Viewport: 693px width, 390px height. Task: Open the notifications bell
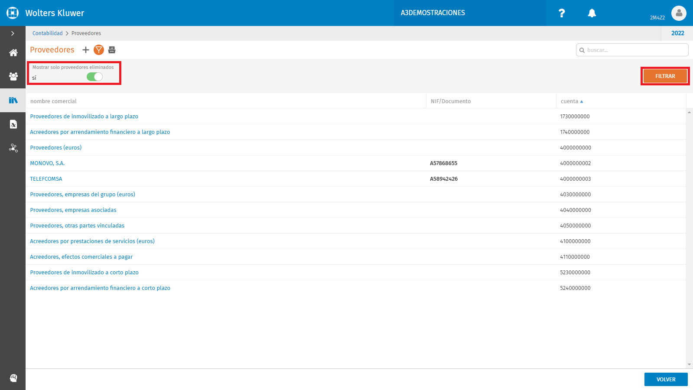[x=592, y=13]
